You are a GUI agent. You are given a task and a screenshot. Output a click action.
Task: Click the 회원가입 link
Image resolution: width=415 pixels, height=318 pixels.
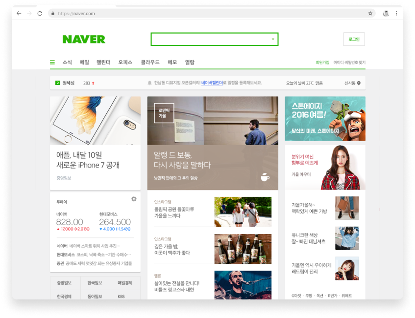click(x=322, y=62)
